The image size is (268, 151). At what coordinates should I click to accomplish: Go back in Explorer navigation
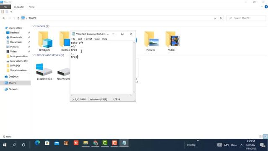click(4, 18)
